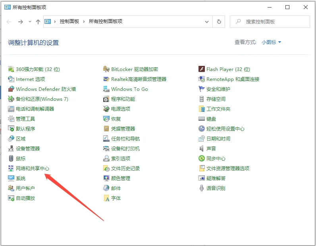Open the 小图标 view mode dropdown
The image size is (316, 246).
(x=271, y=42)
